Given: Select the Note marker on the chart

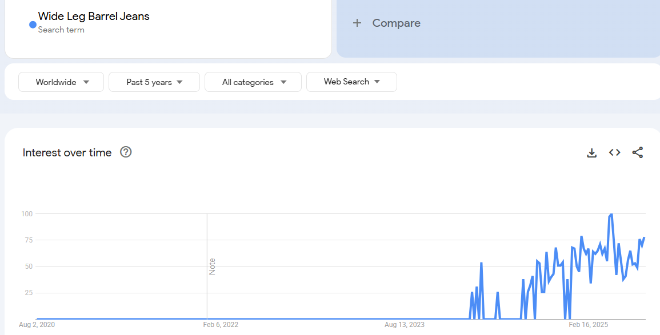Looking at the screenshot, I should (x=212, y=267).
